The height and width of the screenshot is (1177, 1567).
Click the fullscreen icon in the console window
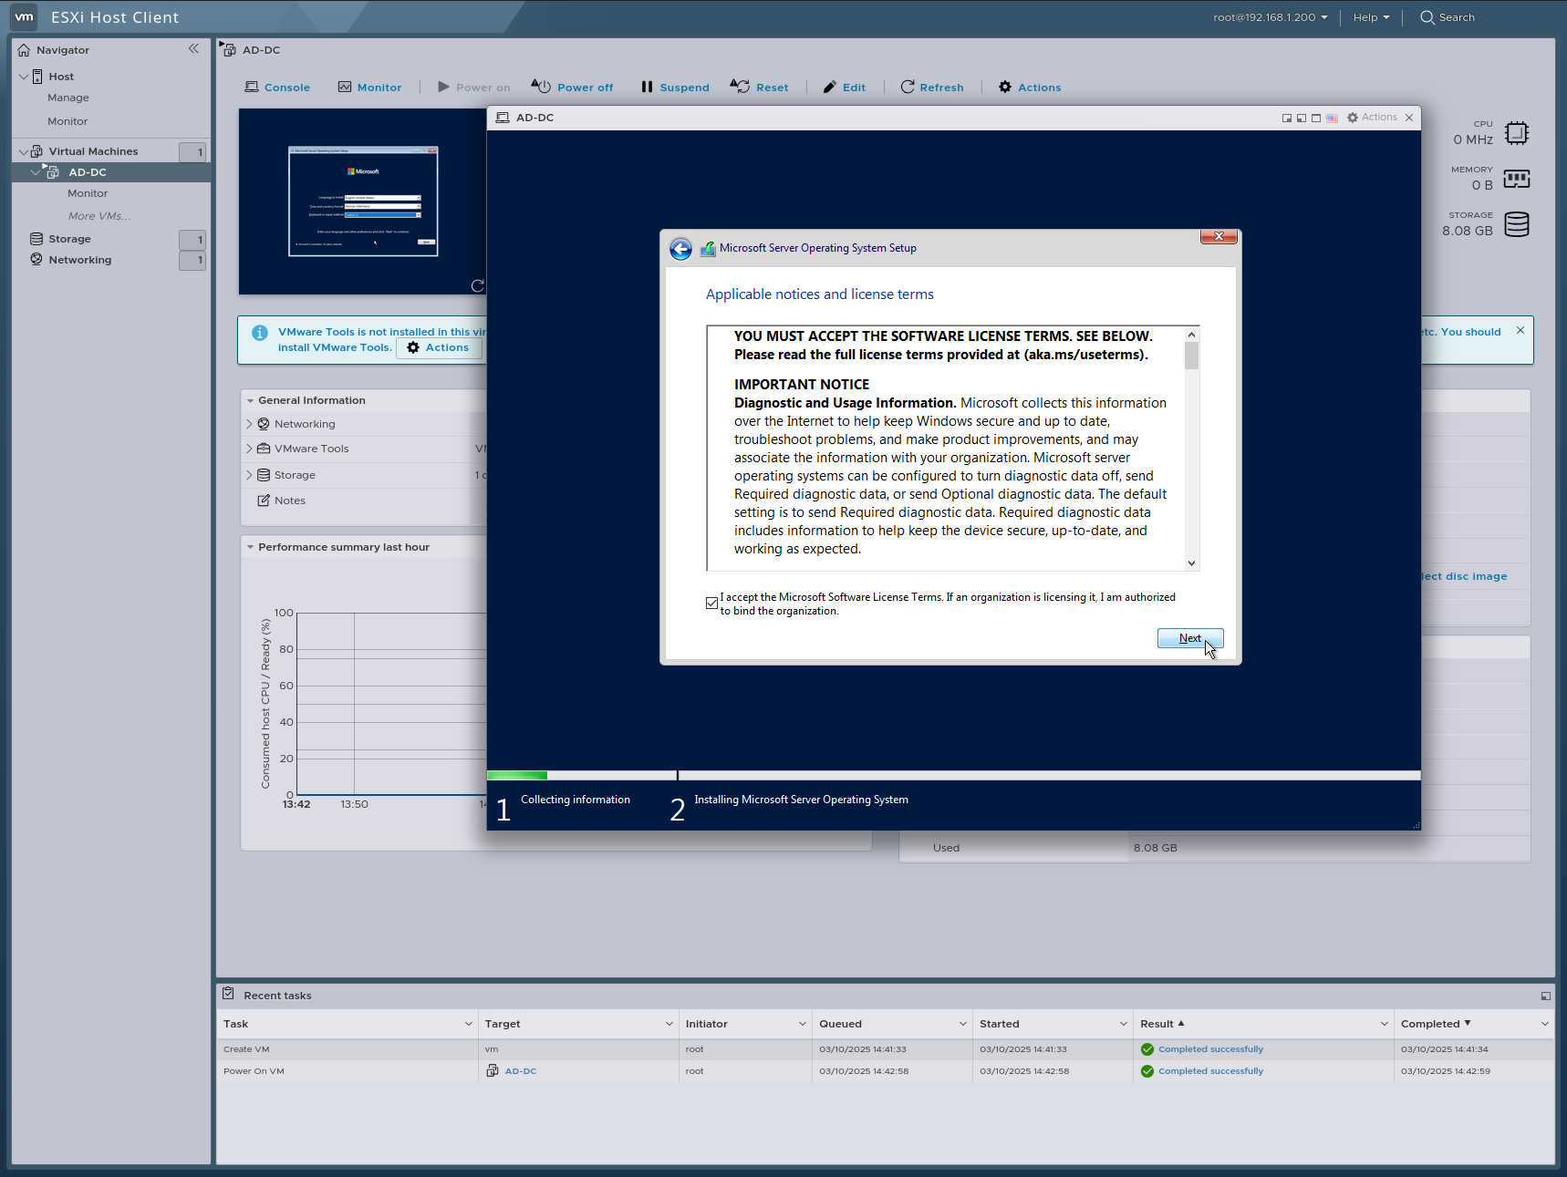tap(1315, 117)
